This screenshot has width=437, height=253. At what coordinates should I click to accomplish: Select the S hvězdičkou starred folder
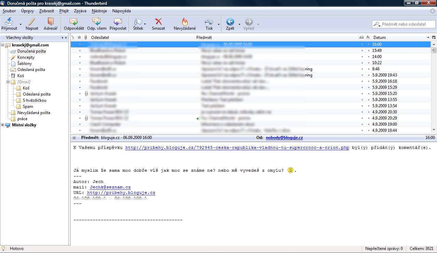click(x=34, y=100)
